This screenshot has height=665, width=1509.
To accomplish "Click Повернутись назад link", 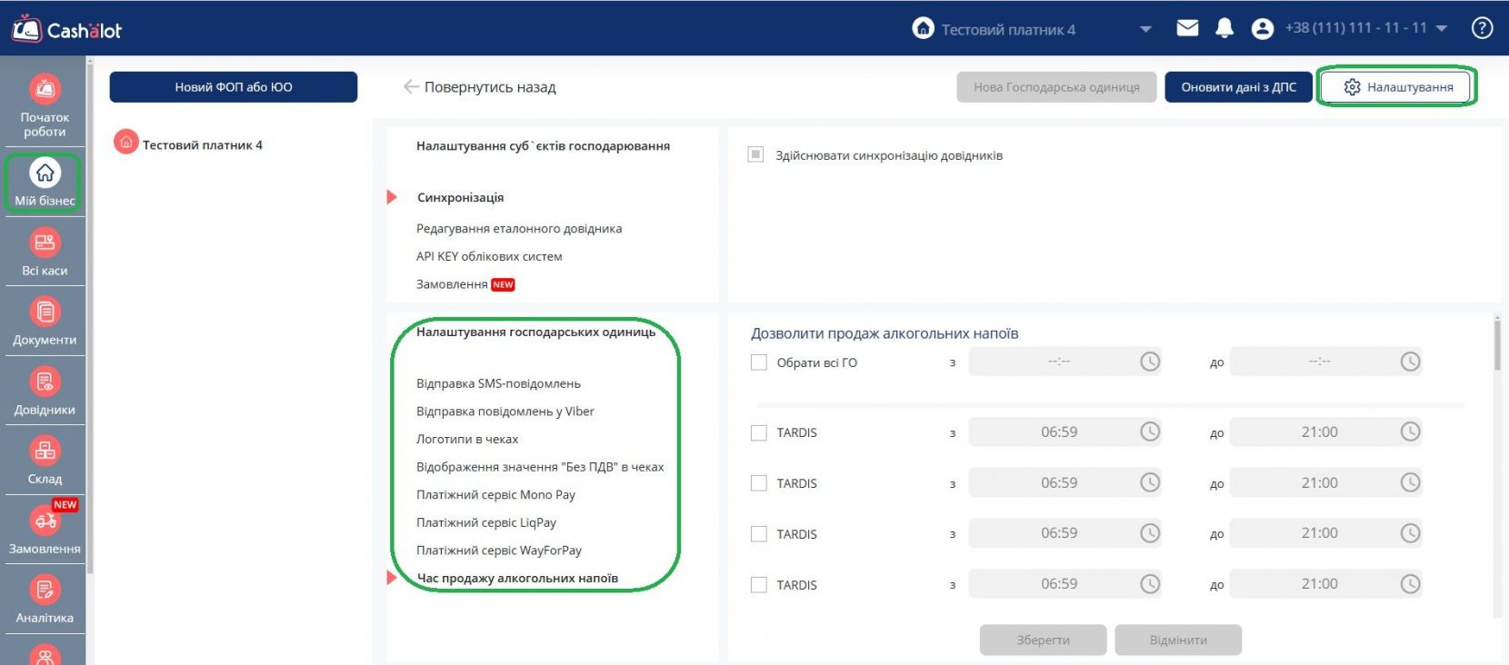I will click(x=480, y=87).
